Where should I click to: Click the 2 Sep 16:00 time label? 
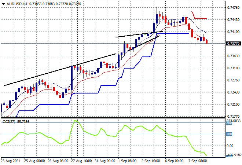coord(151,161)
